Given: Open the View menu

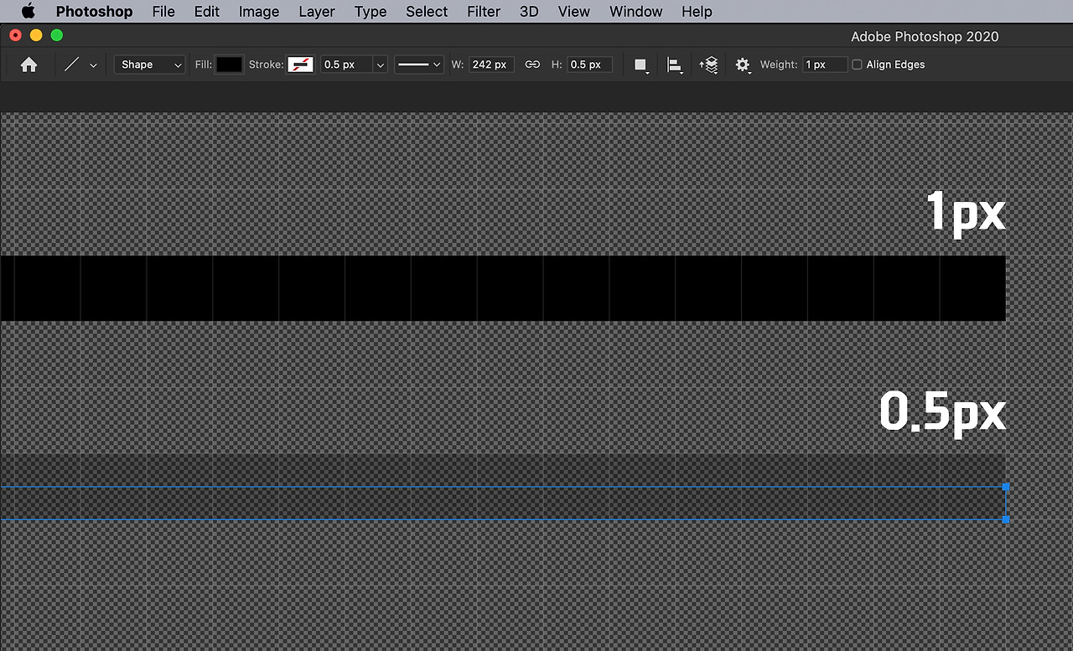Looking at the screenshot, I should [574, 12].
